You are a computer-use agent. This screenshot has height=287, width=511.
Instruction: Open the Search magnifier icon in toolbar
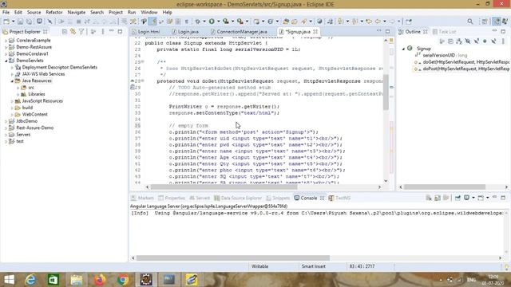[470, 22]
